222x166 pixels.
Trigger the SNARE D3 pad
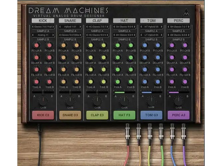[x=70, y=115]
